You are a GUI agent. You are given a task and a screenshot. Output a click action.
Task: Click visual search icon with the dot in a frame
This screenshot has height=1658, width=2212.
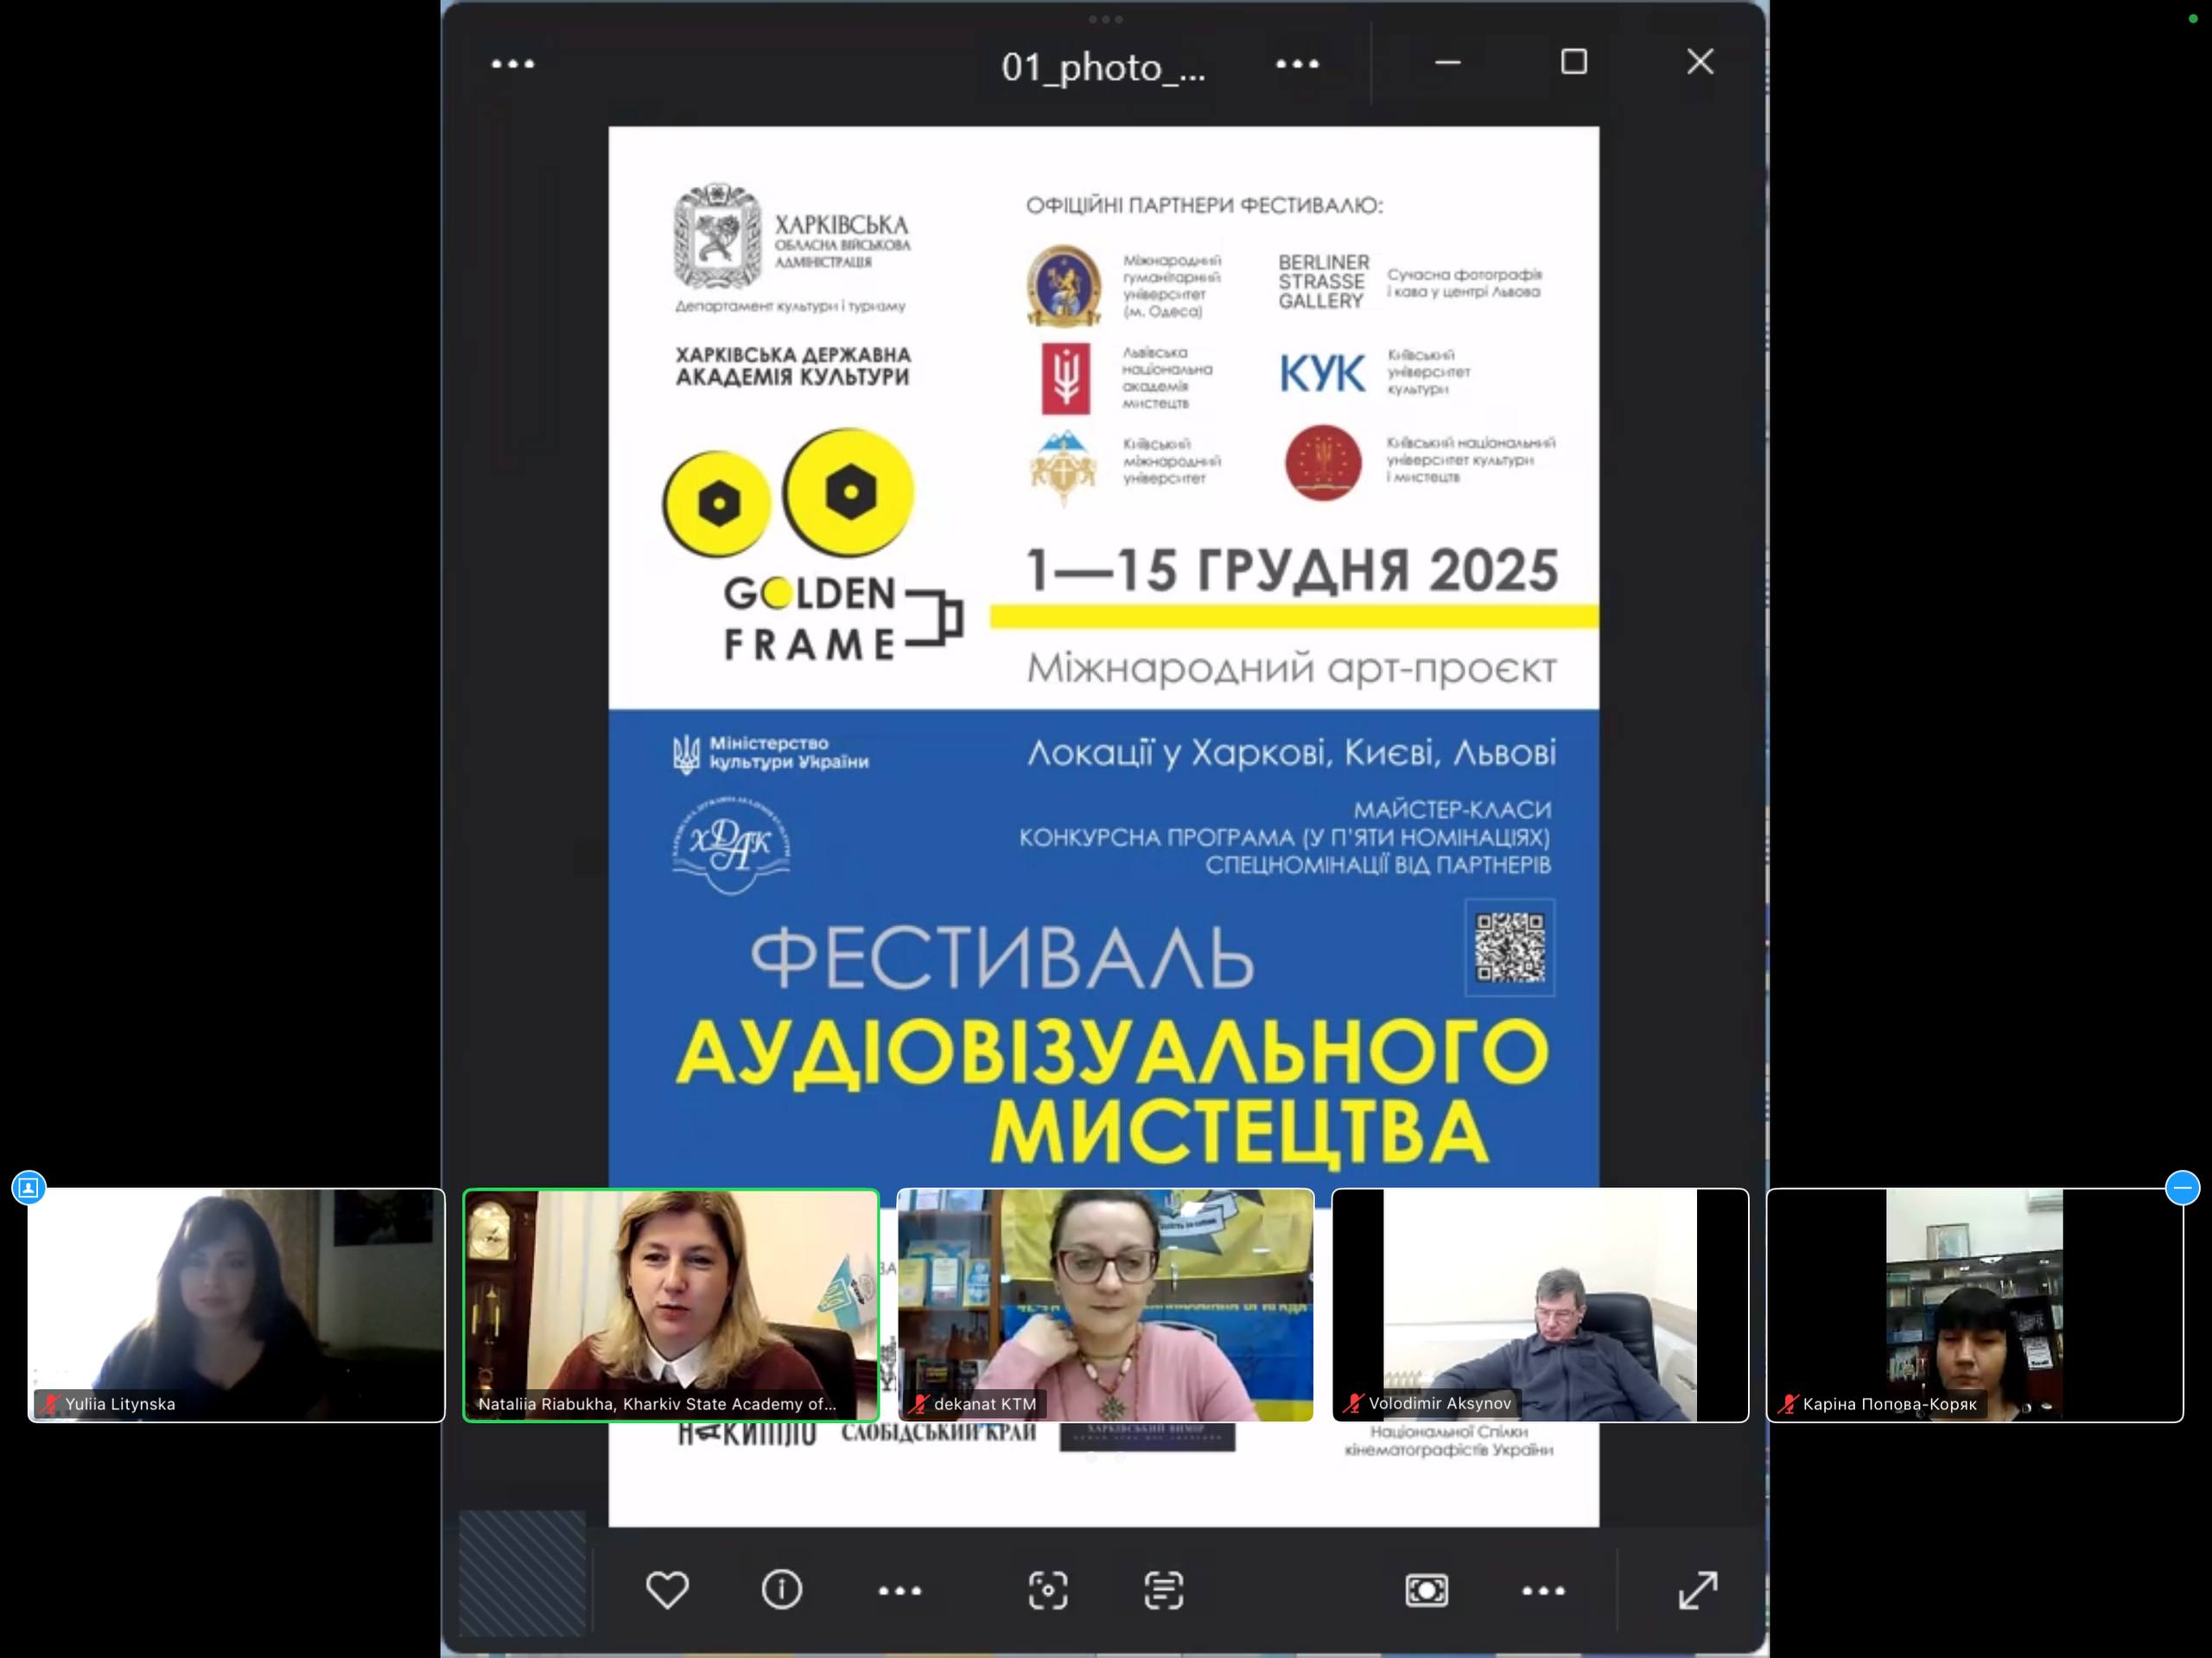(x=1047, y=1590)
